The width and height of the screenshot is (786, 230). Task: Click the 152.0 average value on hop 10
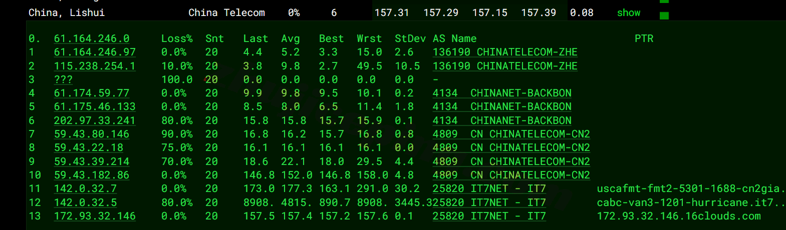297,175
